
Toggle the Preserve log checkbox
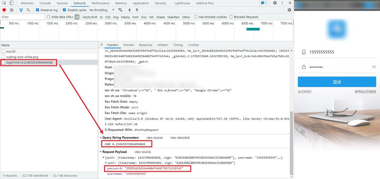coord(37,10)
